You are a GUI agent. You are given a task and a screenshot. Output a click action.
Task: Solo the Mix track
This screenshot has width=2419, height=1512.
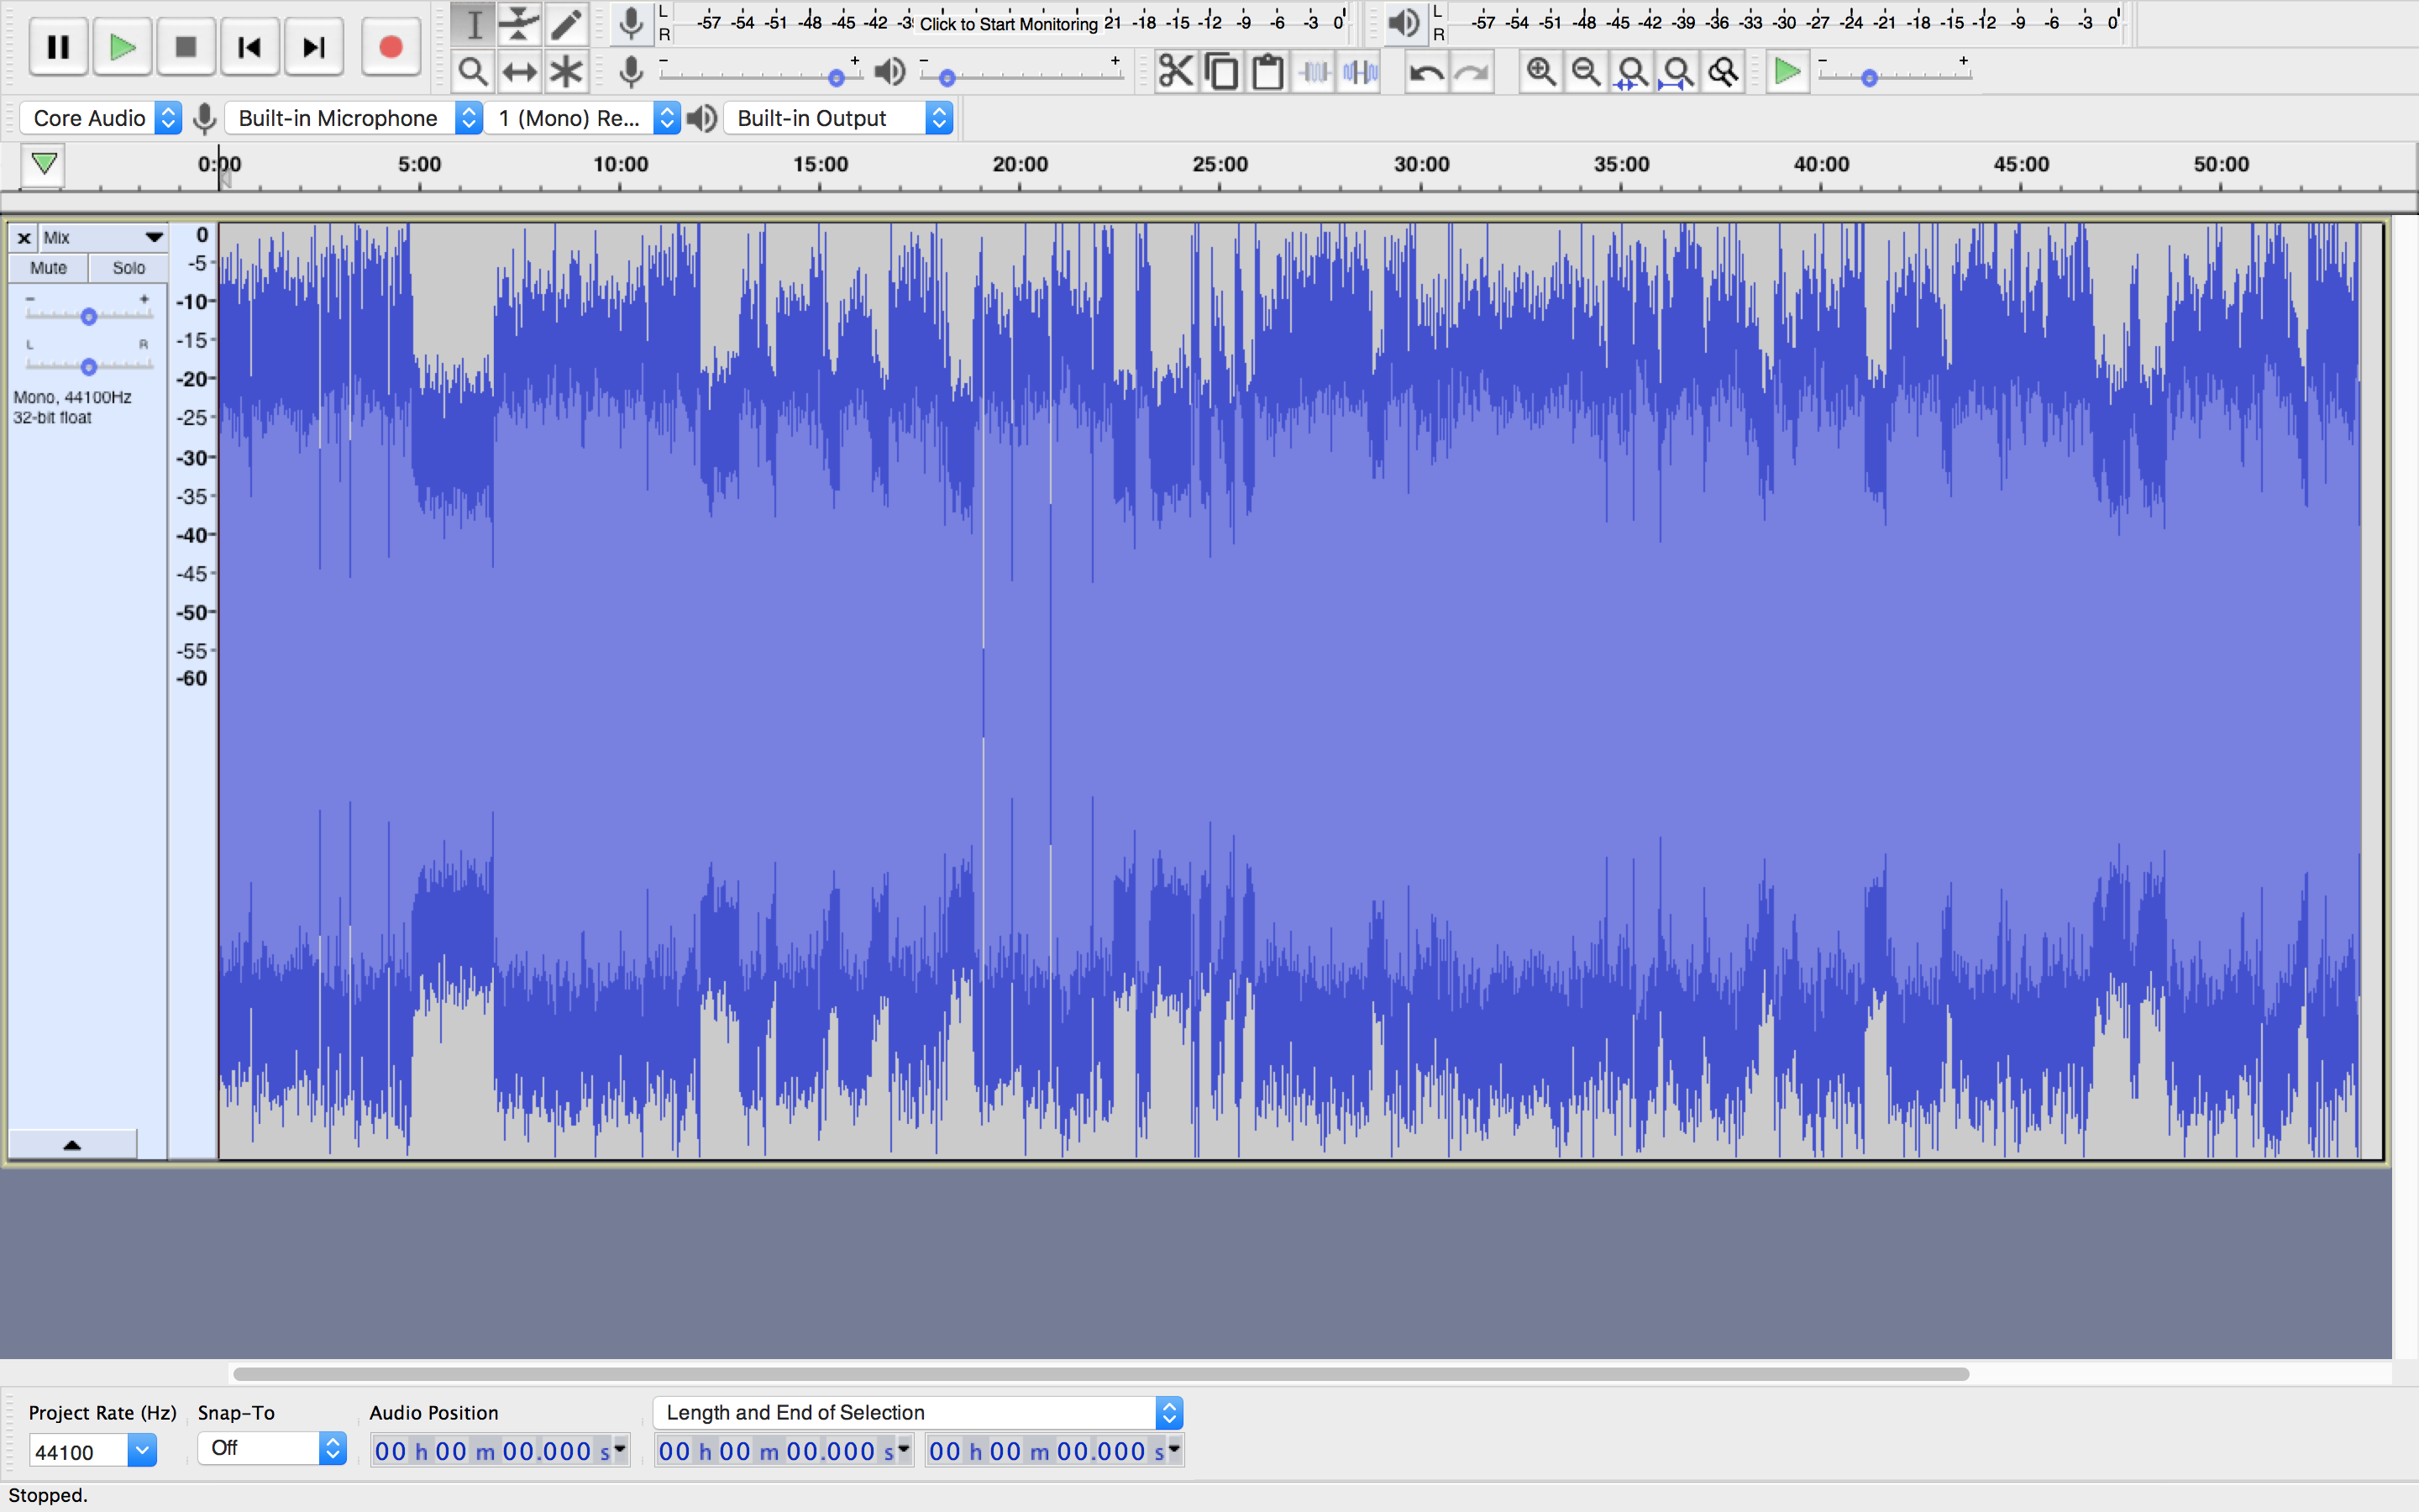coord(128,268)
